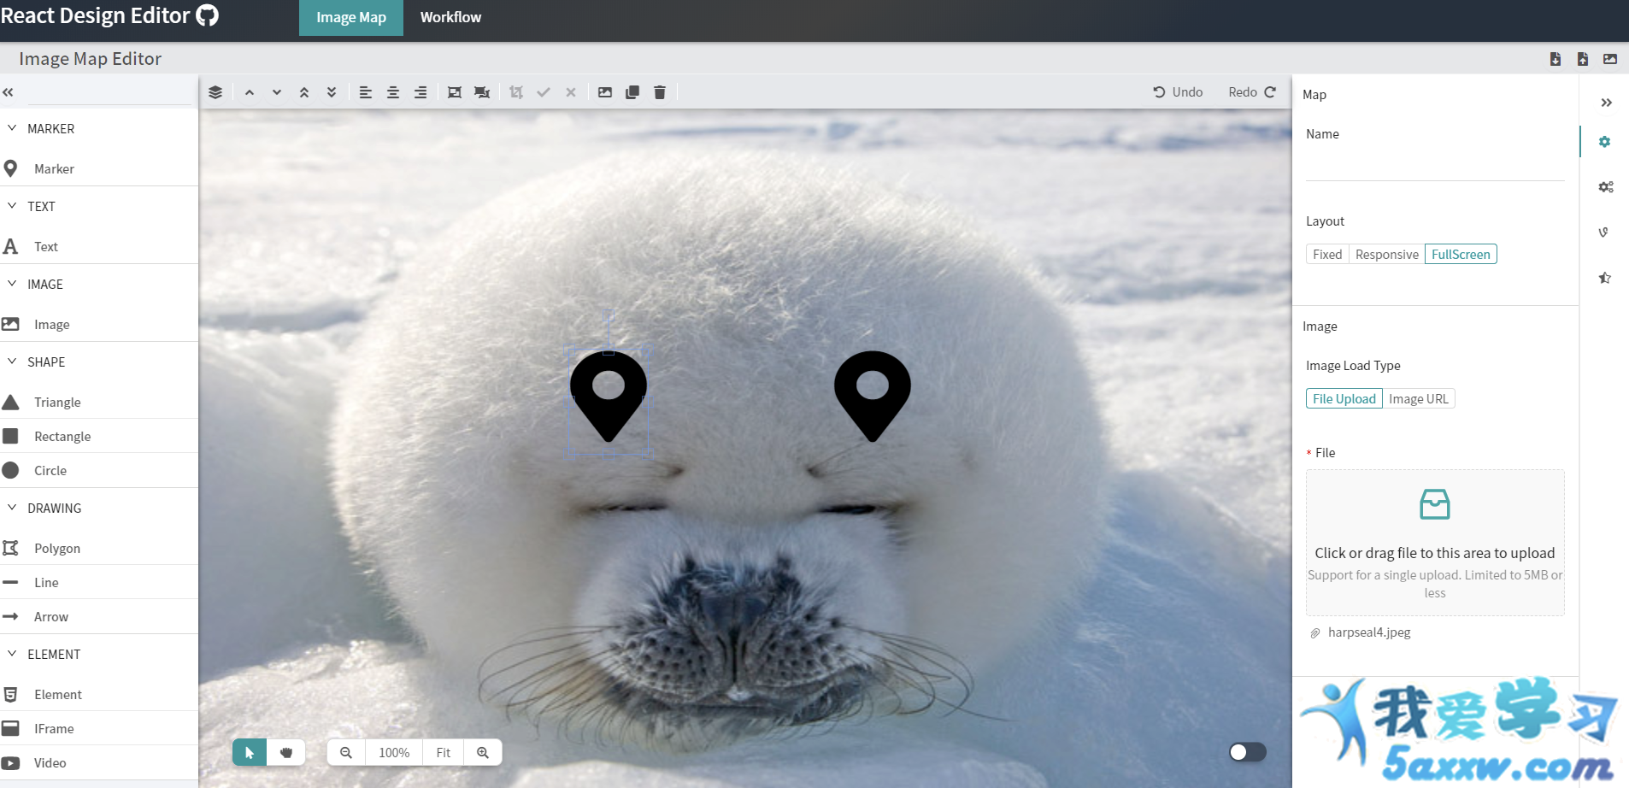Viewport: 1629px width, 788px height.
Task: Activate the crop tool in toolbar
Action: point(516,92)
